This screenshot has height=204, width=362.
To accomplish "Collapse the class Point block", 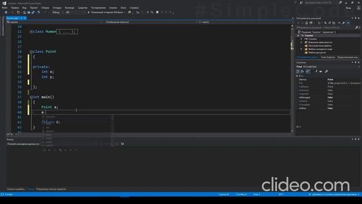I will pyautogui.click(x=31, y=52).
